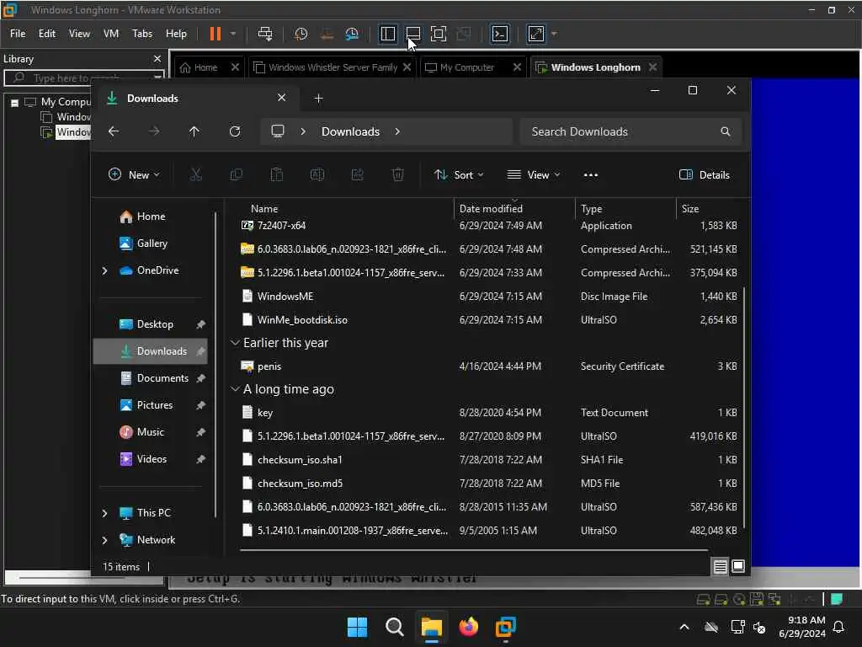The height and width of the screenshot is (647, 862).
Task: Open the VMware File menu
Action: pos(18,34)
